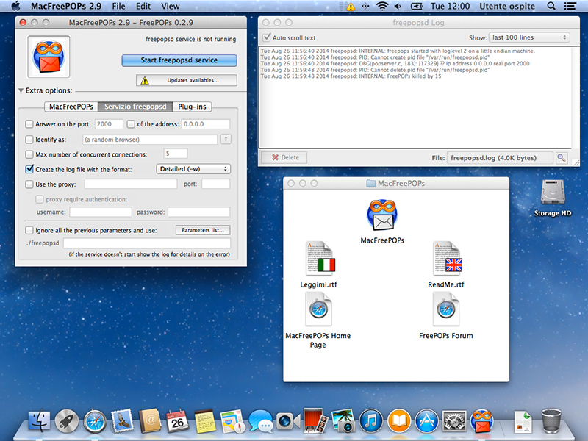The image size is (588, 441).
Task: Open the MacFreePOPs app icon in Finder window
Action: click(x=382, y=215)
